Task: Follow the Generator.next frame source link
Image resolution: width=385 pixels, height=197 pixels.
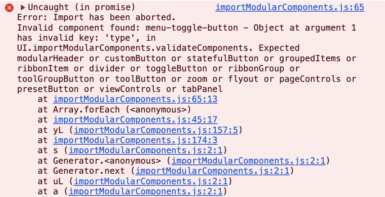Action: coord(212,171)
